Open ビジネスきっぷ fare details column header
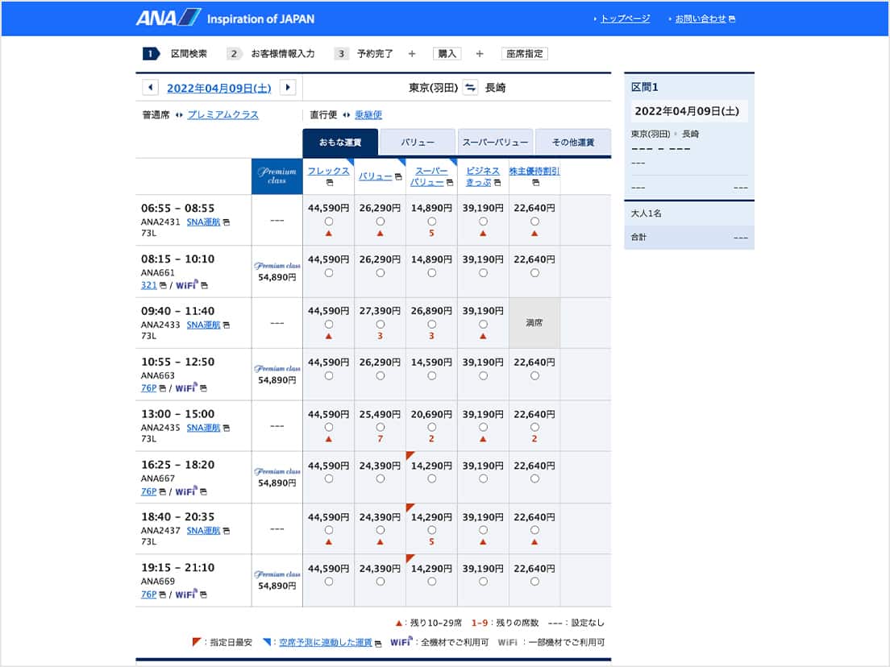Viewport: 890px width, 667px height. pyautogui.click(x=483, y=176)
